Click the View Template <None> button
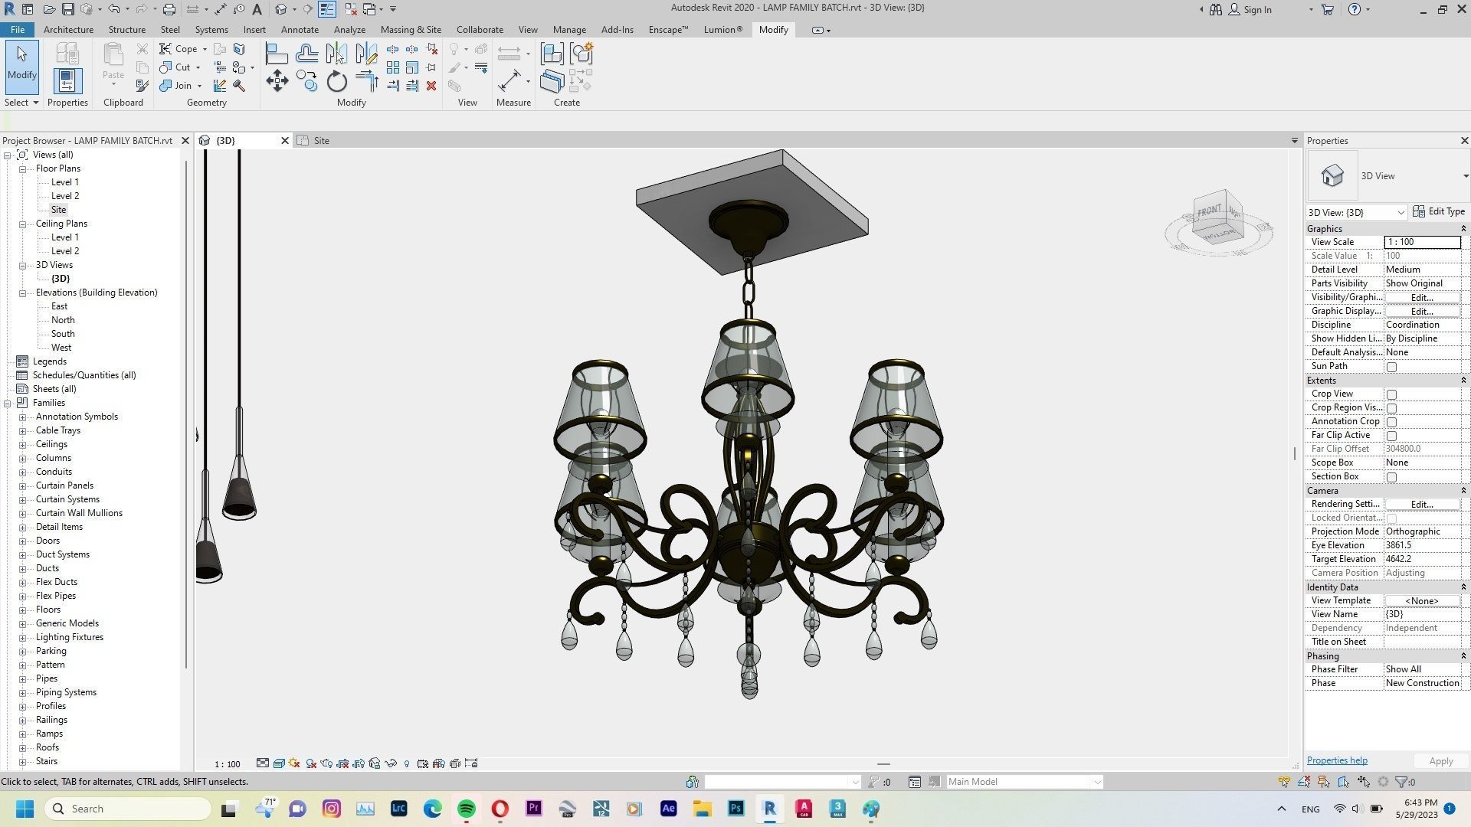This screenshot has width=1471, height=827. point(1422,600)
